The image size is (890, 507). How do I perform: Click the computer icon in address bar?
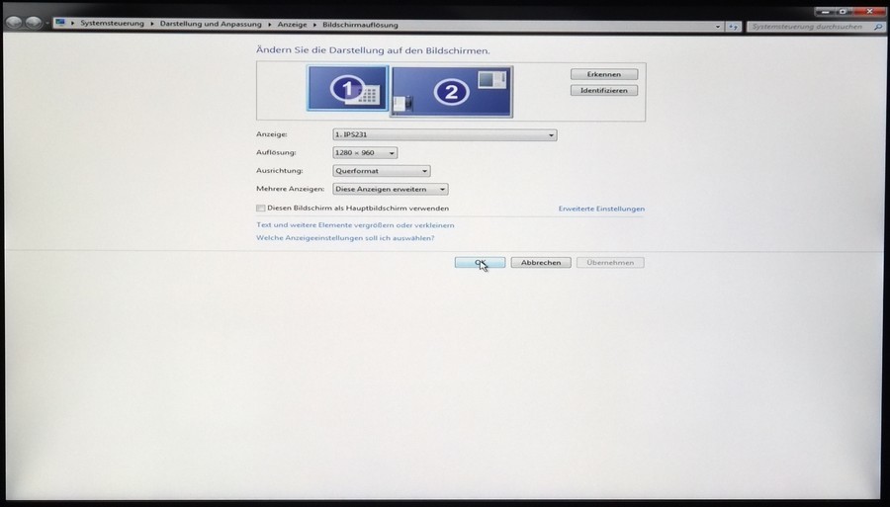coord(60,23)
